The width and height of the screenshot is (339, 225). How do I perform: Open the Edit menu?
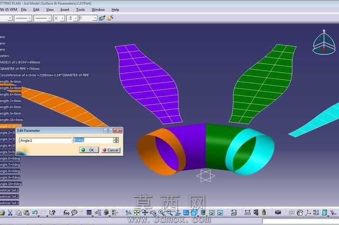pyautogui.click(x=36, y=10)
